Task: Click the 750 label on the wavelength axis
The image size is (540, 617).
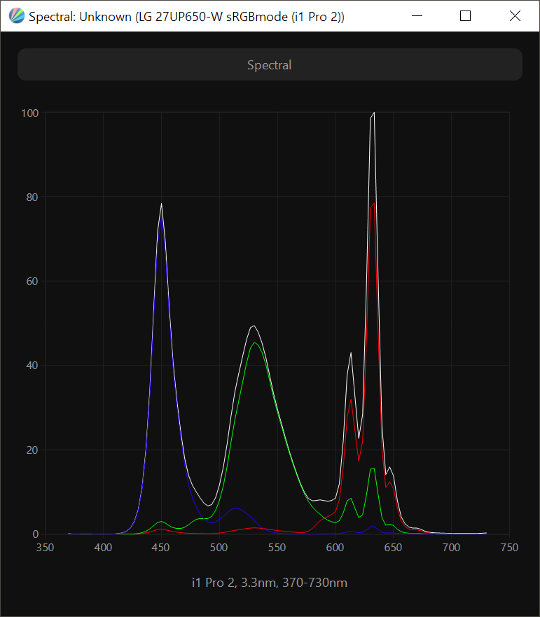Action: (x=509, y=548)
